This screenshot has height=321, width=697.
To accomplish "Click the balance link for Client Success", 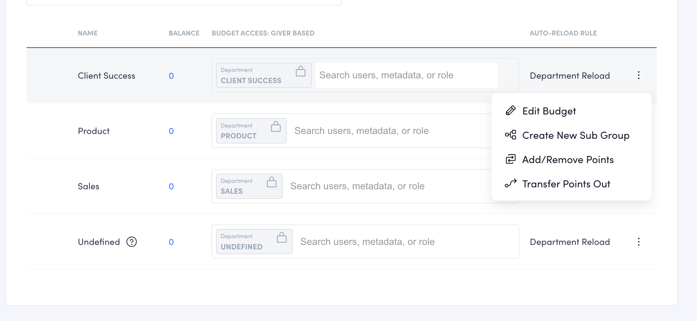I will point(172,76).
